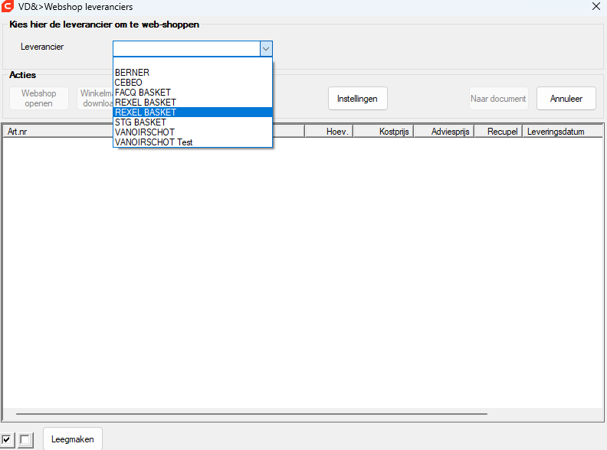Click the horizontal scrollbar of the grid
Image resolution: width=607 pixels, height=450 pixels.
click(x=251, y=414)
